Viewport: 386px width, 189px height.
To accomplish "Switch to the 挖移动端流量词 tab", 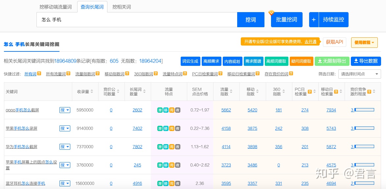I will click(55, 7).
